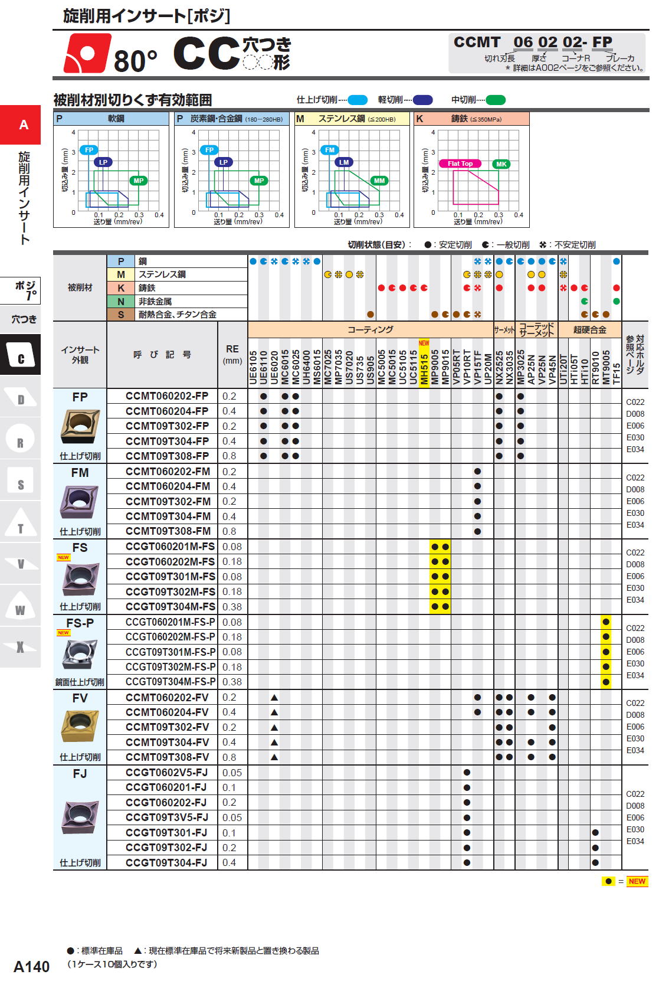
Task: Click the 中切削 green legend swatch
Action: pyautogui.click(x=496, y=100)
